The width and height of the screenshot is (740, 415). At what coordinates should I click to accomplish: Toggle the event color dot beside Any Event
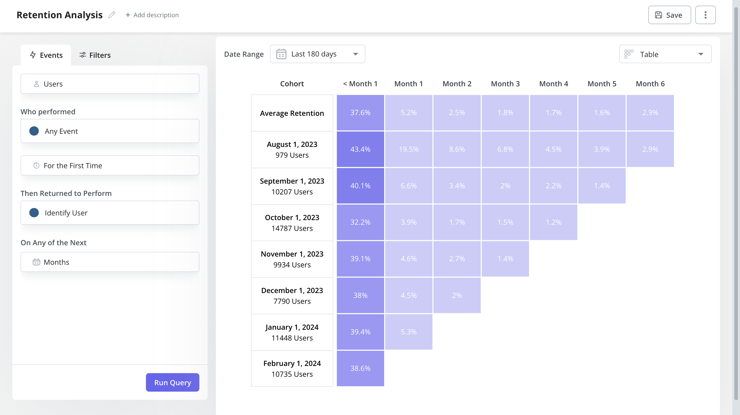[34, 131]
